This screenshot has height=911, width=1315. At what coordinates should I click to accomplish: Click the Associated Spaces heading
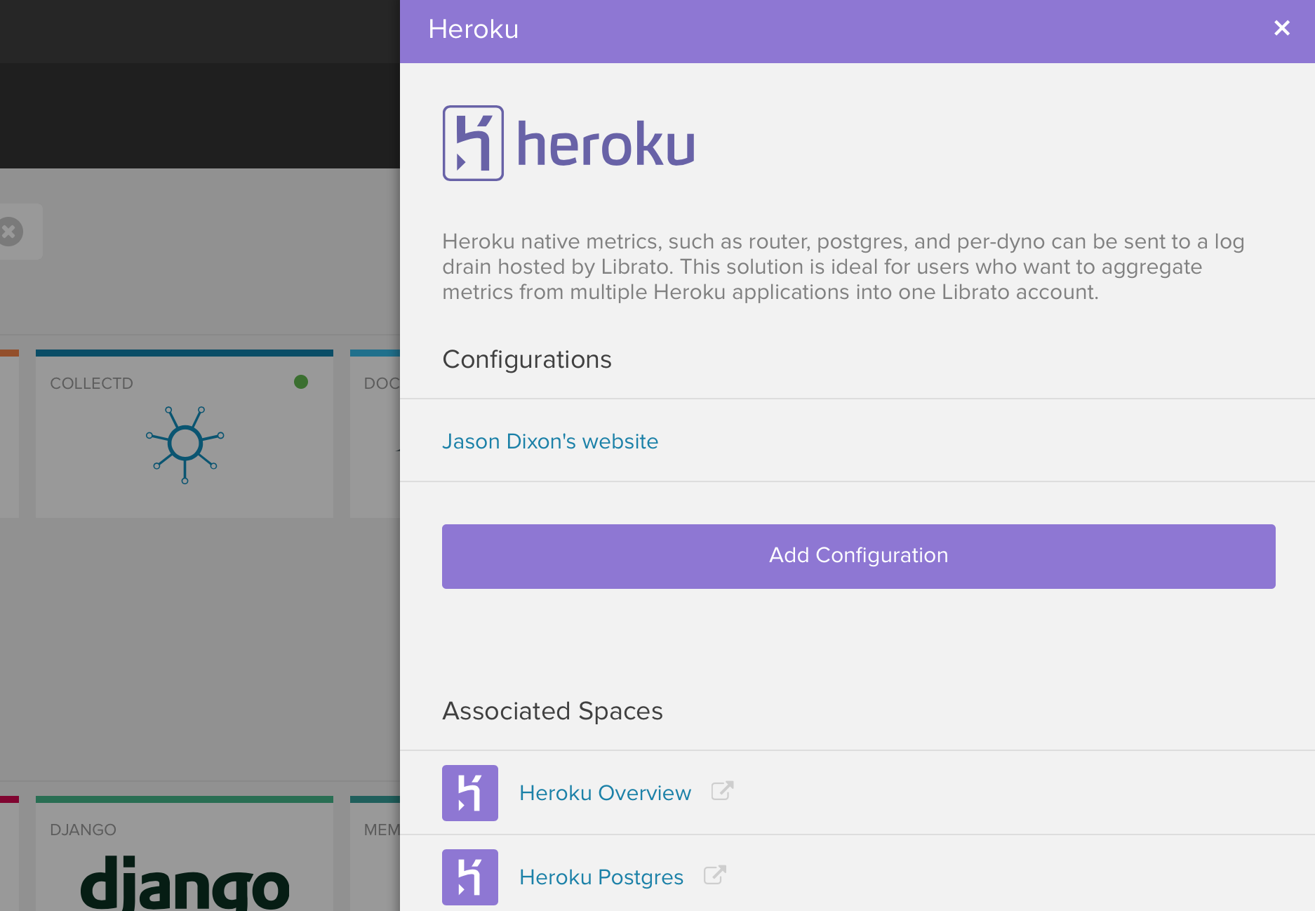[552, 711]
